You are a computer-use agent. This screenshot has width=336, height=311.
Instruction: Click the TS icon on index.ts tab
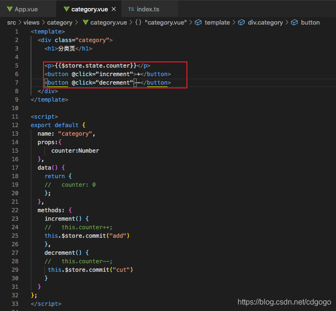coord(131,9)
